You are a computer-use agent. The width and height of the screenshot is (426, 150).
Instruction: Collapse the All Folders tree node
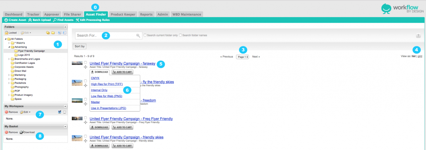tap(6, 39)
